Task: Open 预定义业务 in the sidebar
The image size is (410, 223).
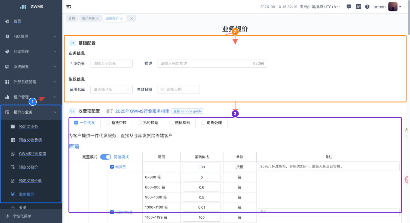Action: click(x=28, y=126)
